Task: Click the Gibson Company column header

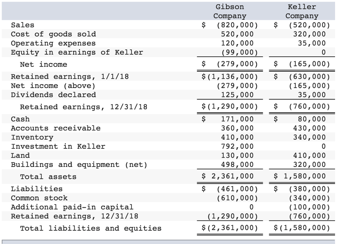Action: click(x=230, y=11)
